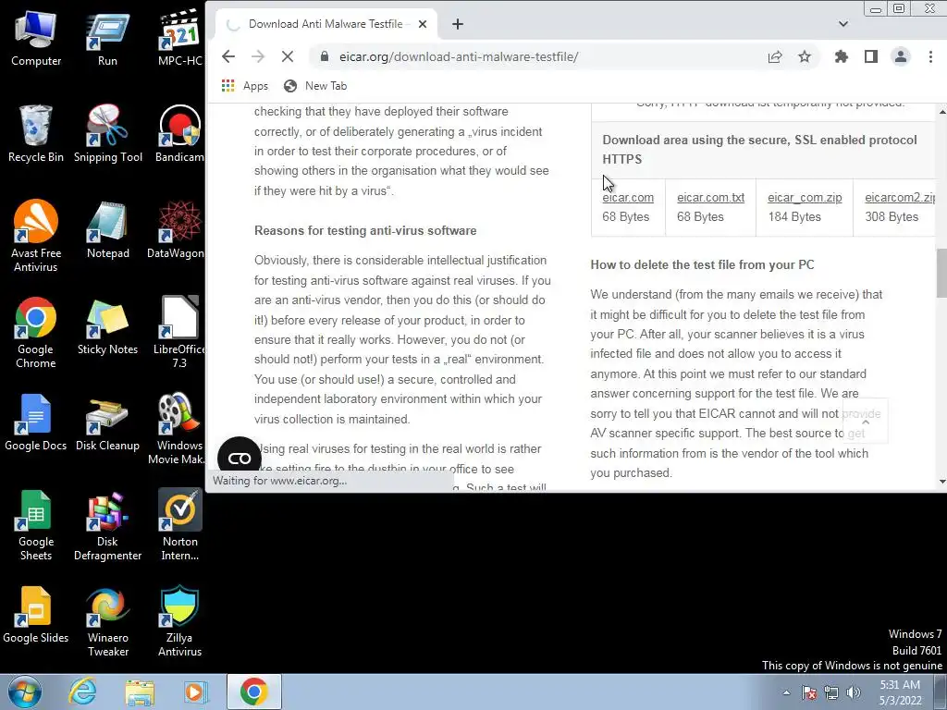
Task: Select the Snipping Tool shortcut
Action: 107,134
